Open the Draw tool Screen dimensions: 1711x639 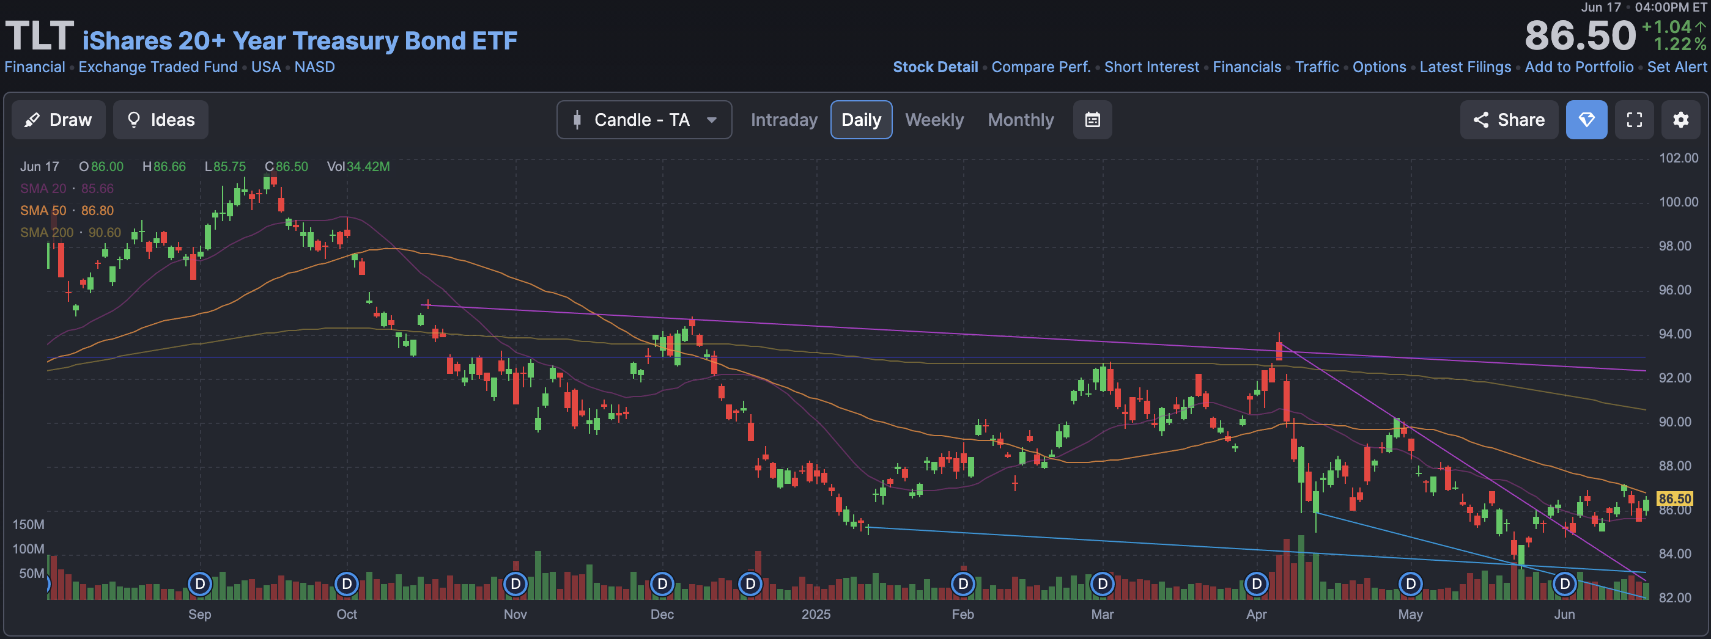point(59,120)
